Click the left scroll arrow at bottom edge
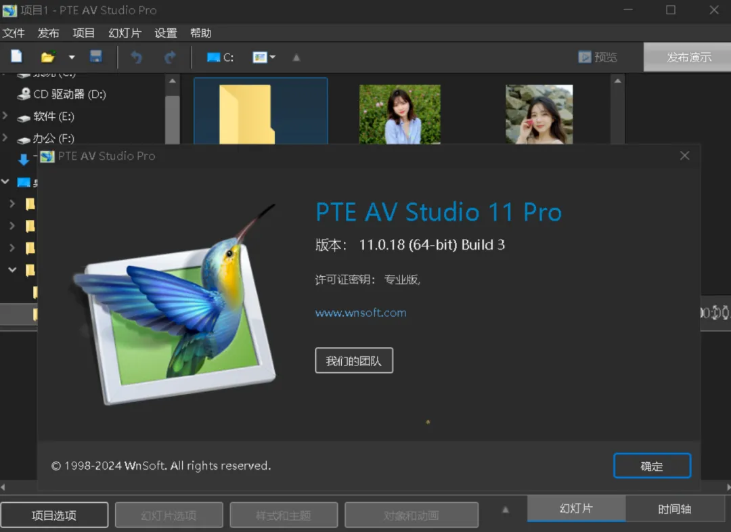 [3, 487]
